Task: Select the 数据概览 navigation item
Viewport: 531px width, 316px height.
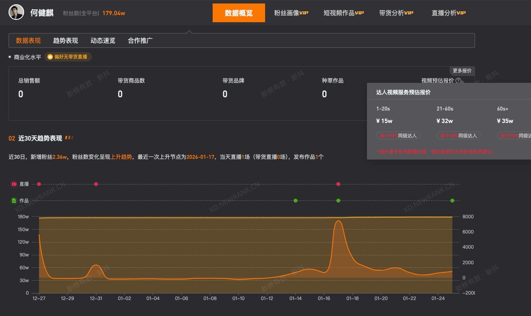Action: (x=239, y=12)
